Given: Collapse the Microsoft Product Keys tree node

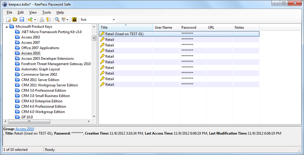Looking at the screenshot, I should pyautogui.click(x=7, y=27).
